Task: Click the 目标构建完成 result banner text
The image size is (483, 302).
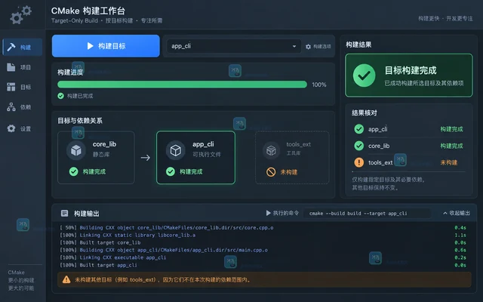Action: click(x=411, y=70)
